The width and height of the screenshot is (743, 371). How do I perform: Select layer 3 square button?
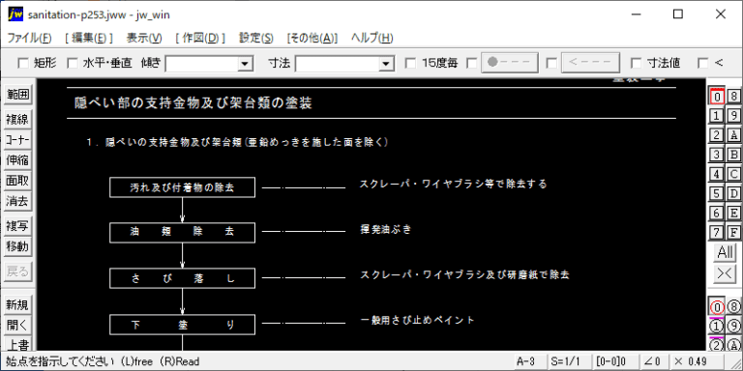(717, 155)
